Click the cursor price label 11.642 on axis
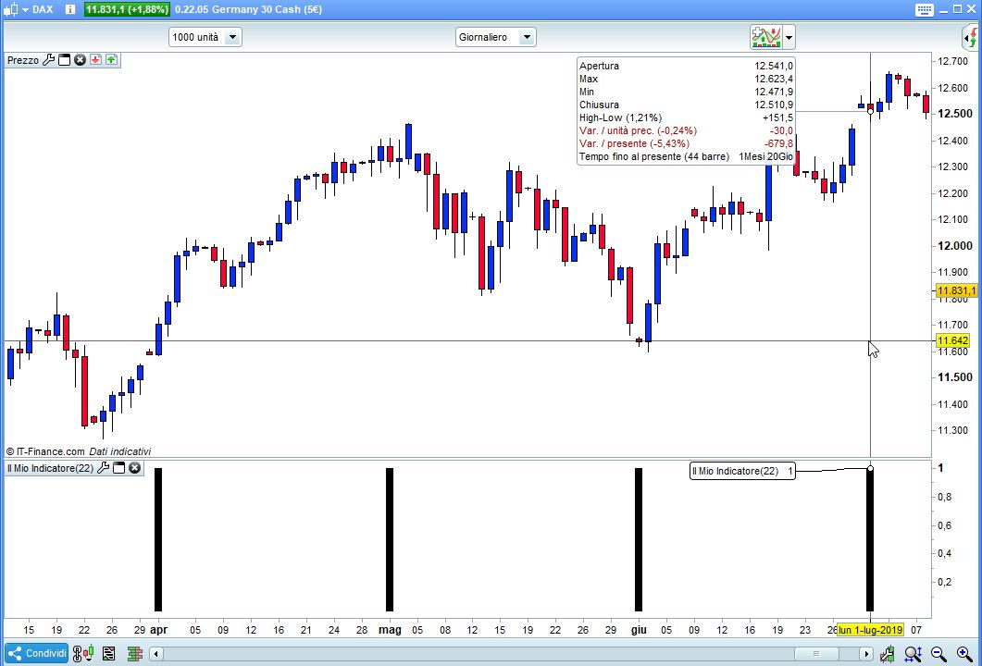Viewport: 982px width, 666px height. [x=952, y=340]
